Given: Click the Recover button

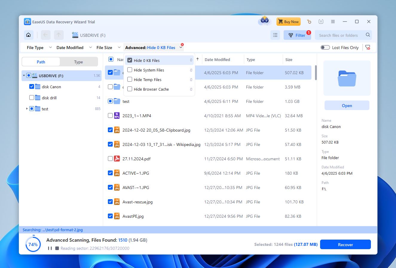Looking at the screenshot, I should point(345,244).
